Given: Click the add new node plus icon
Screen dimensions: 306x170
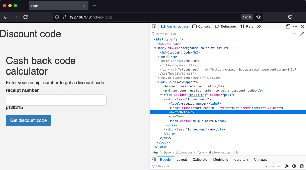Looking at the screenshot, I should [294, 34].
